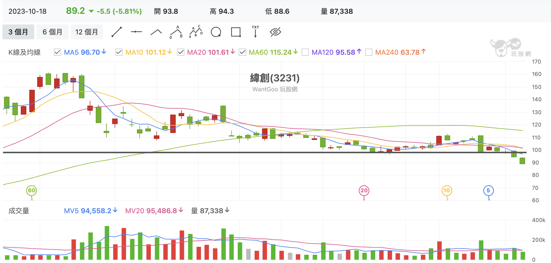Click the MV20 95,486.8 volume label

click(154, 211)
